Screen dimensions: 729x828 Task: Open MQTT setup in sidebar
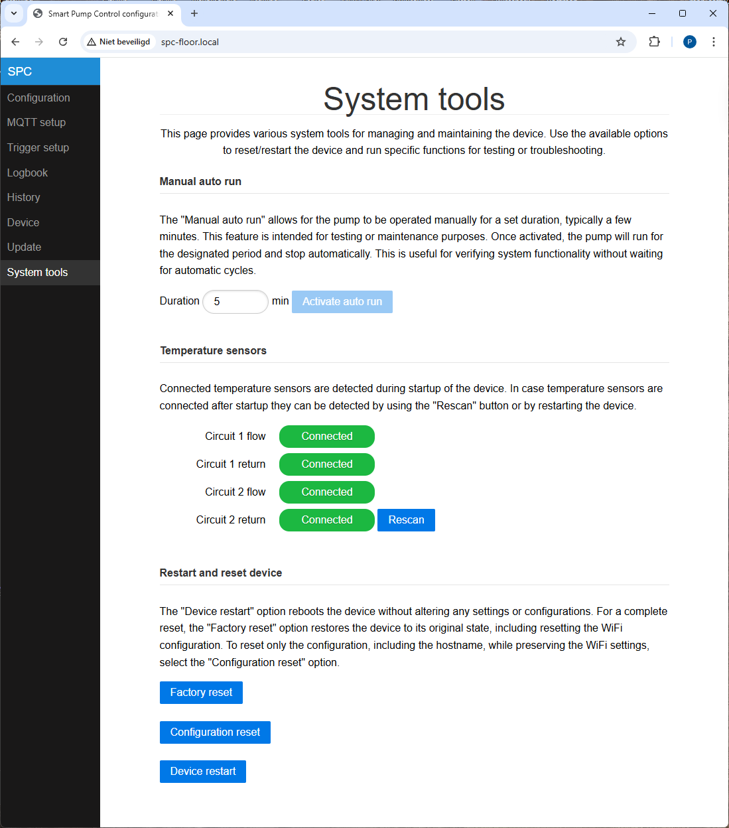pyautogui.click(x=50, y=122)
